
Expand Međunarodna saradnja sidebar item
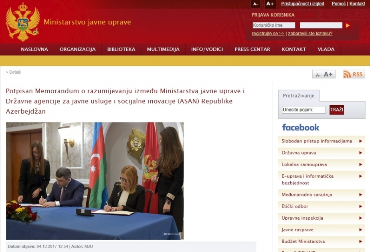click(321, 194)
